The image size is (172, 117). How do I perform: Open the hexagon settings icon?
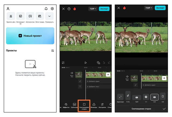point(52,9)
